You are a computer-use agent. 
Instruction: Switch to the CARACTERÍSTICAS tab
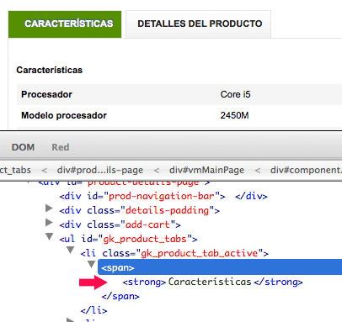(x=65, y=24)
